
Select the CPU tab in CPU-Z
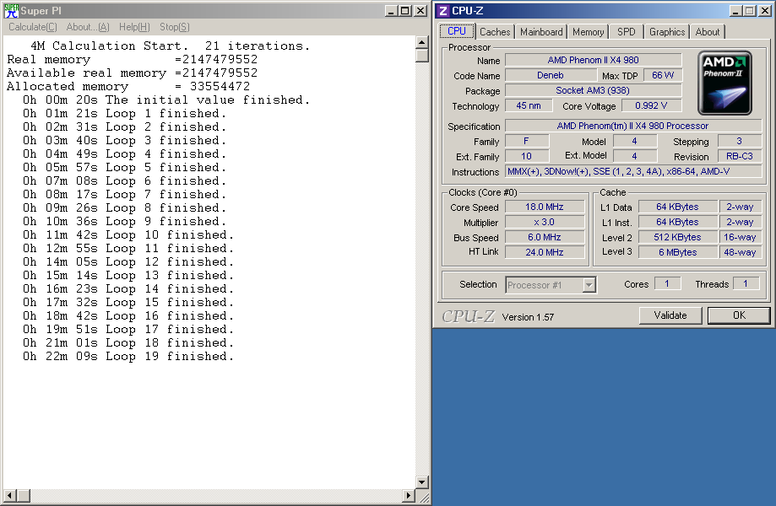pyautogui.click(x=457, y=31)
